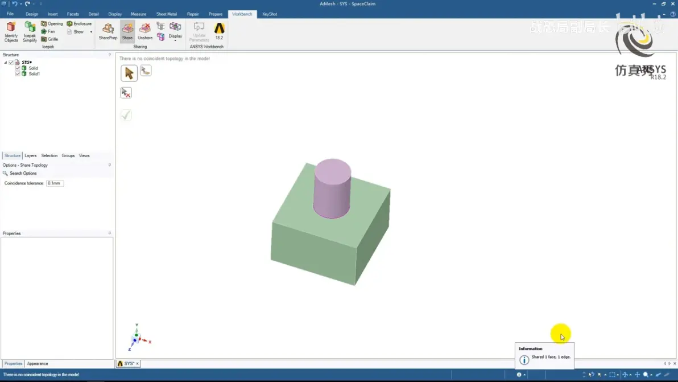Image resolution: width=678 pixels, height=382 pixels.
Task: Open the undo history dropdown arrow
Action: pyautogui.click(x=20, y=4)
